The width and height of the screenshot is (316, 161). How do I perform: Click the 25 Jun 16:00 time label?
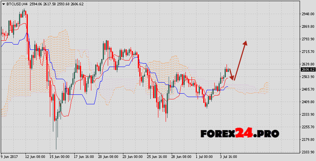click(156, 157)
